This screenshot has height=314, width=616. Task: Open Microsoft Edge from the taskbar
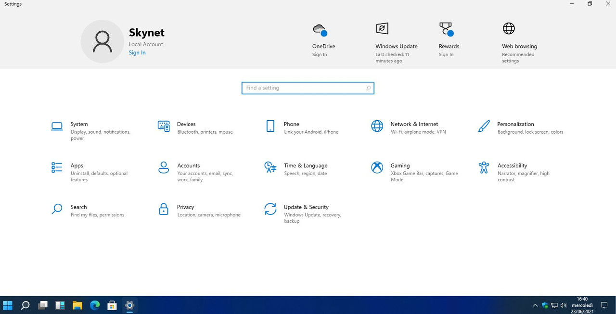pyautogui.click(x=95, y=305)
